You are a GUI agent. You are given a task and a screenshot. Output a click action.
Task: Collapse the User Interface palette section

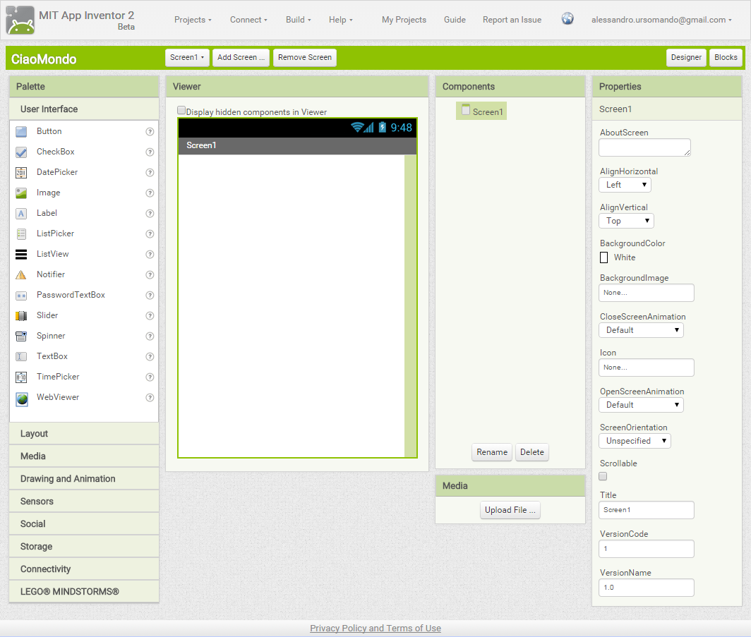84,109
